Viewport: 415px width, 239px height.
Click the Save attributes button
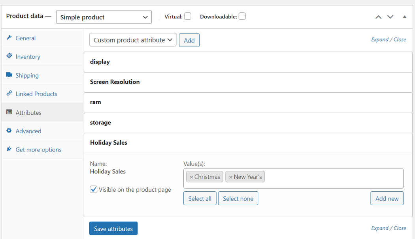[x=113, y=228]
